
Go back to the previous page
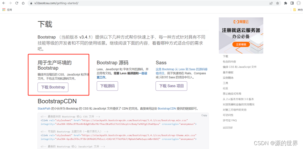pyautogui.click(x=4, y=3)
